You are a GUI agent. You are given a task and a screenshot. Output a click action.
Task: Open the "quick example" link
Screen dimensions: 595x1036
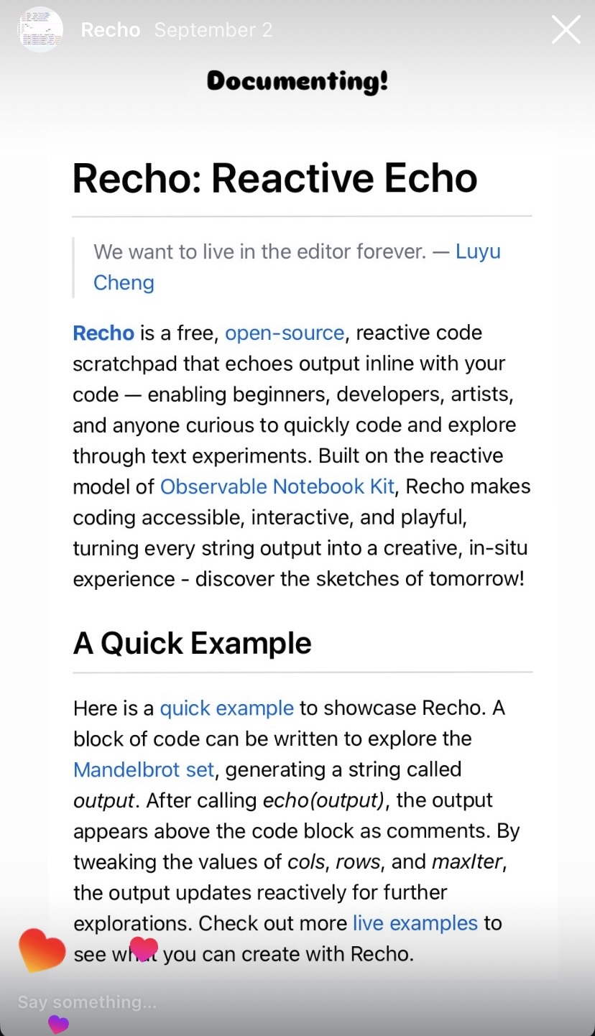coord(226,708)
